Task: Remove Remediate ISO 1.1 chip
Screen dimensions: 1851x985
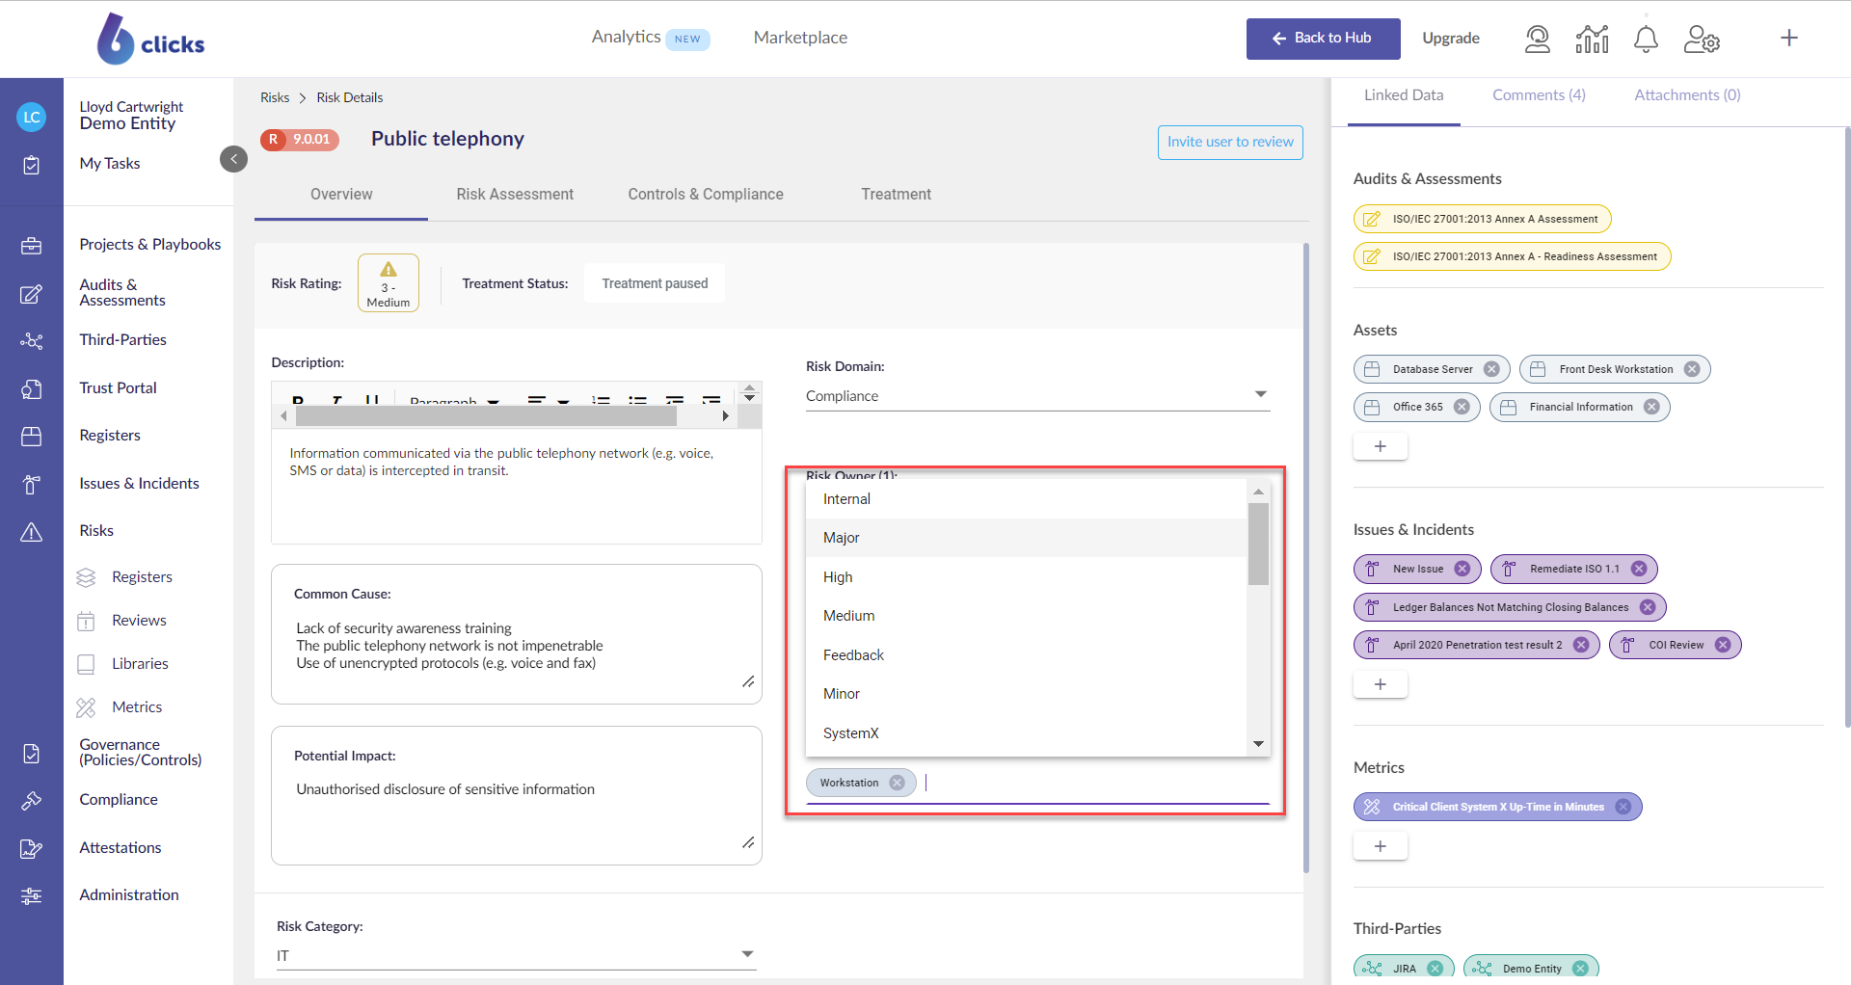Action: (x=1639, y=569)
